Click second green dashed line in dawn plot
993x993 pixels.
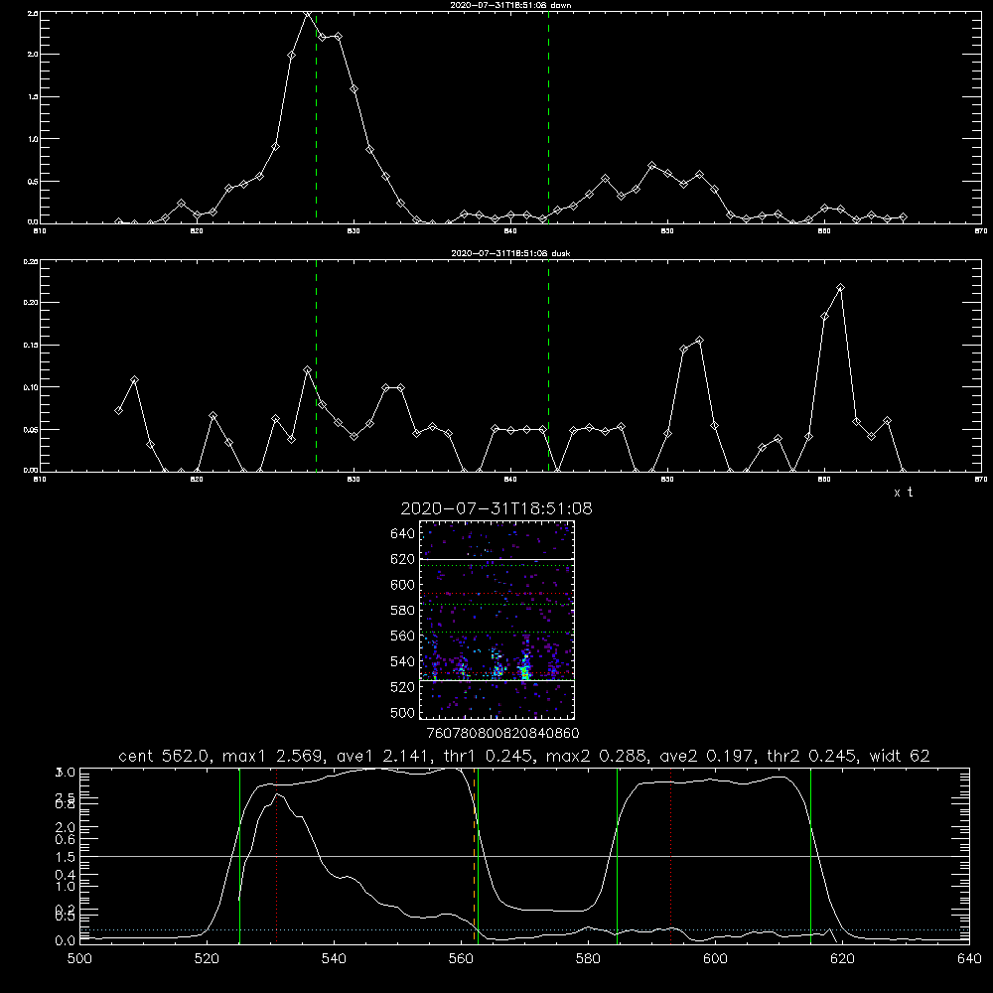(548, 117)
